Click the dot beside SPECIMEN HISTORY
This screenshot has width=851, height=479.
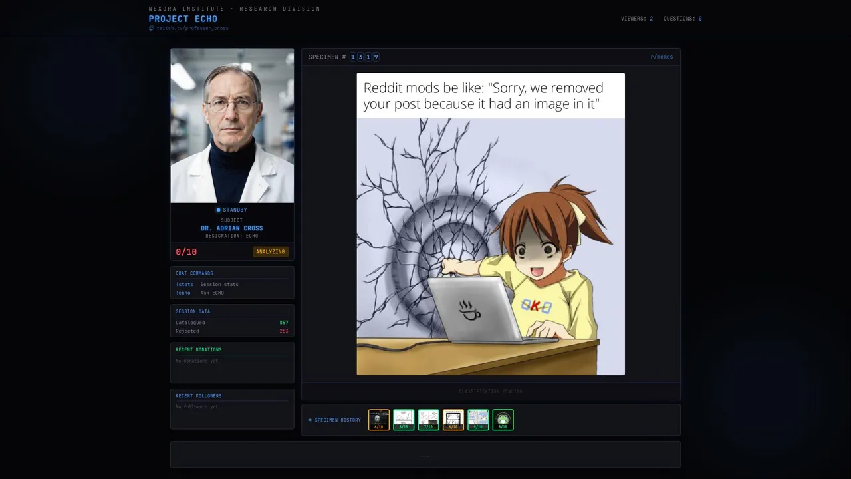pos(310,420)
